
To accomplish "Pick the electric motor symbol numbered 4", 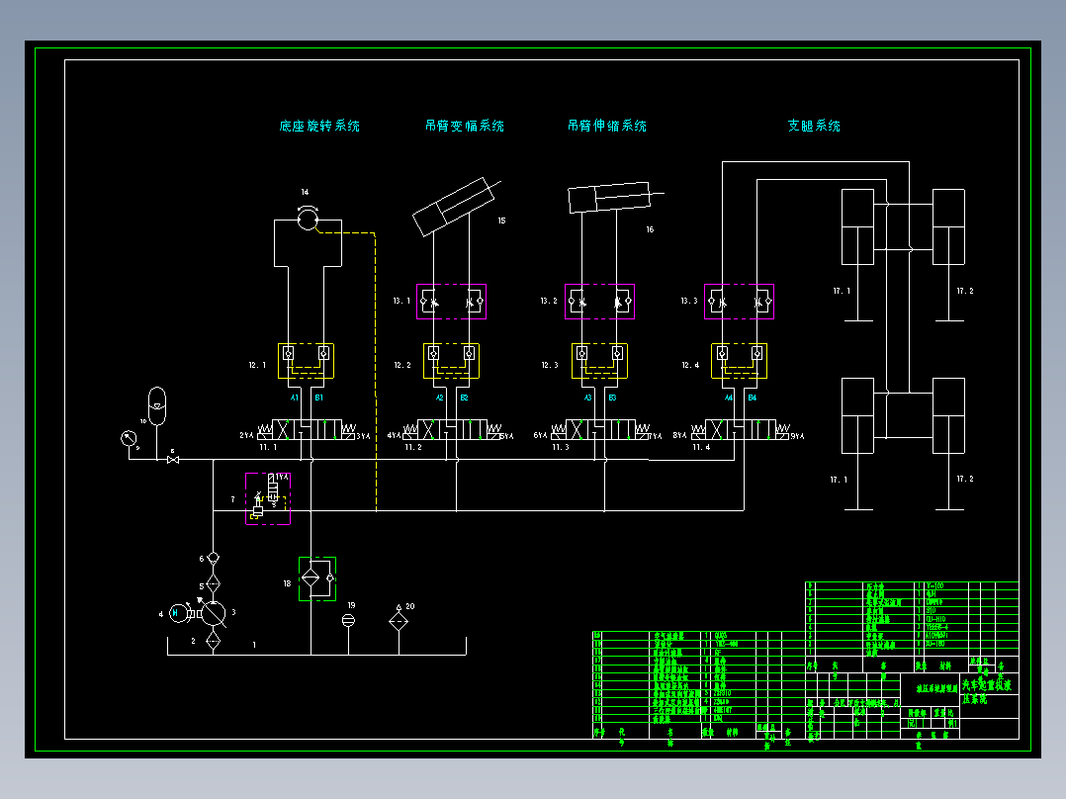I will coord(177,613).
